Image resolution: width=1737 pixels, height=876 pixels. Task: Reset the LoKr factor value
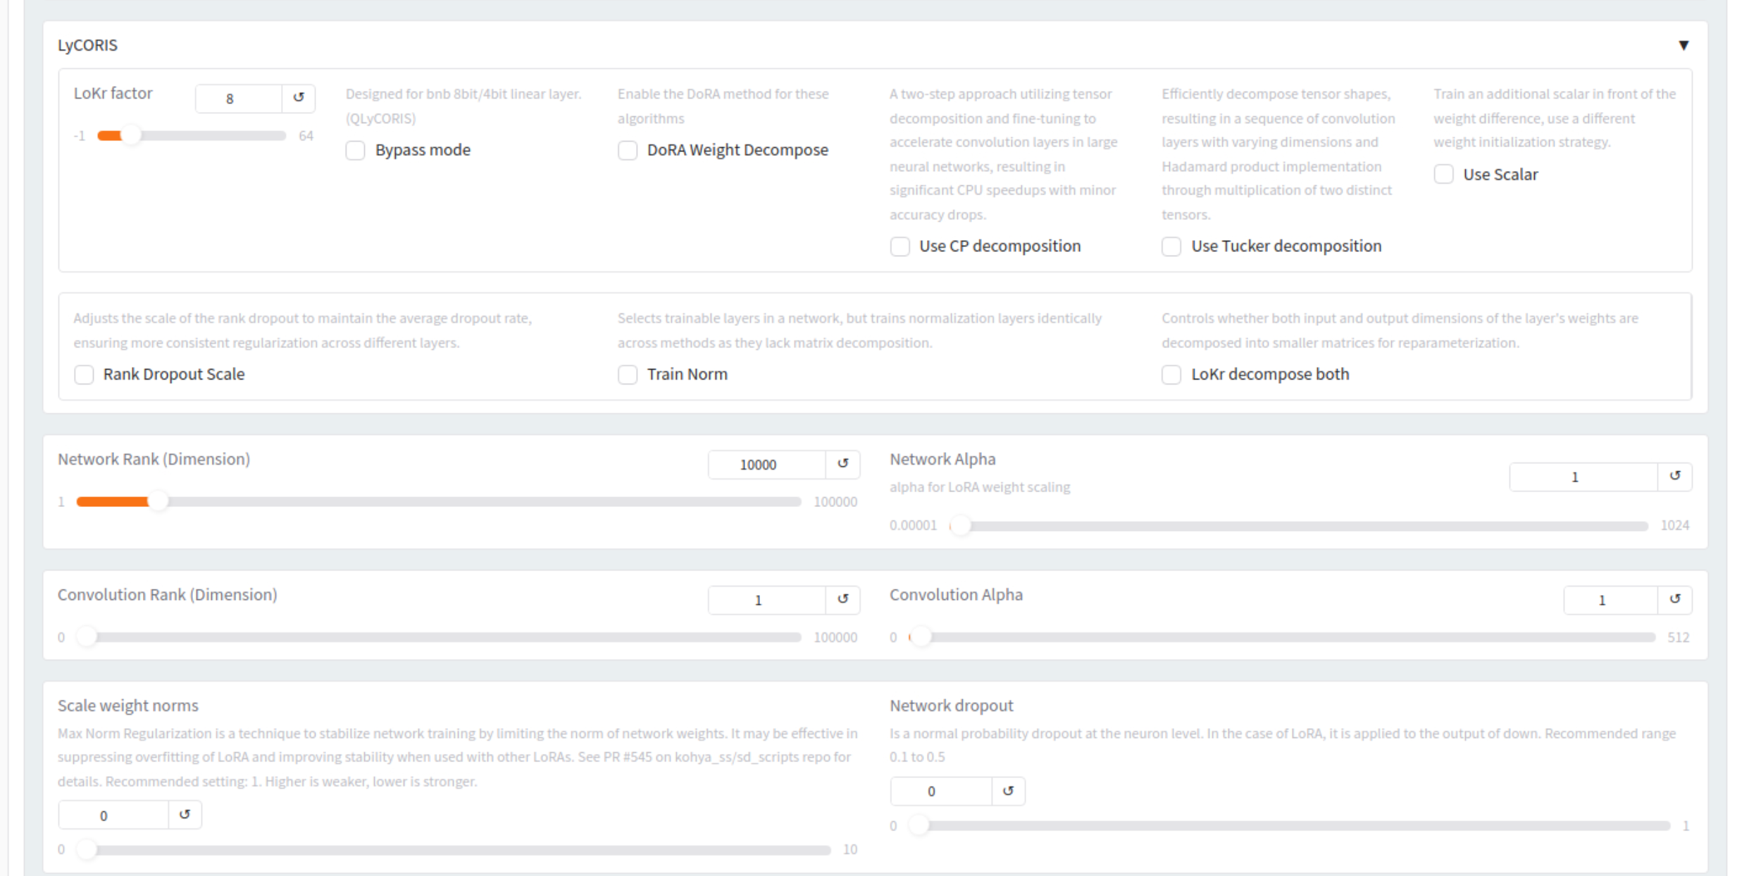point(298,98)
